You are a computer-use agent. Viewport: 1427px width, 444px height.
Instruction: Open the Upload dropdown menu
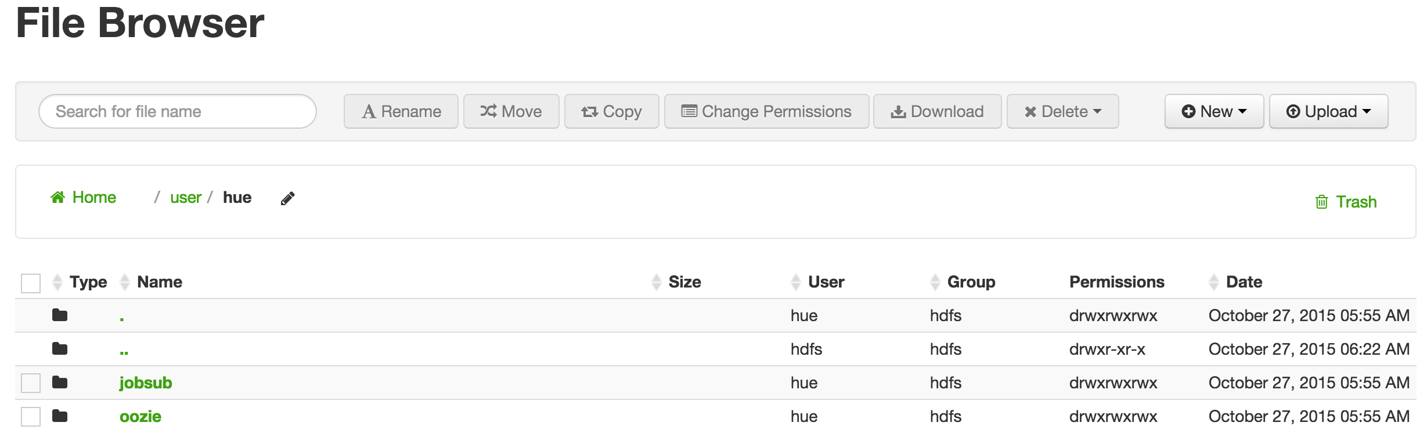coord(1328,111)
